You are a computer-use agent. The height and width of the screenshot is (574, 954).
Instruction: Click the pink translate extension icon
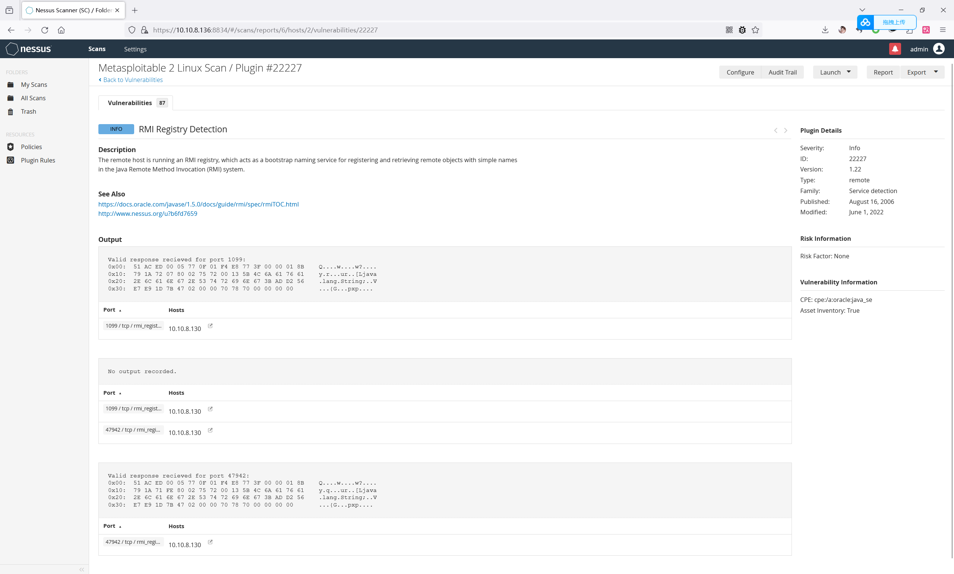(926, 30)
